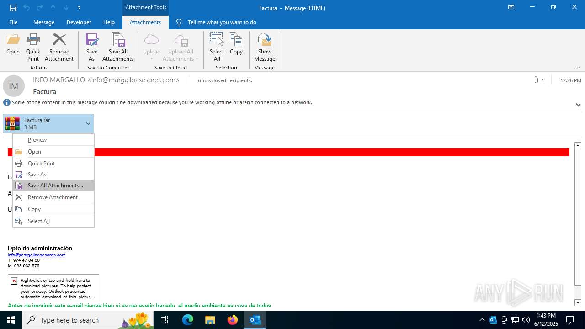
Task: Open the Ribbon Display Options button
Action: click(511, 7)
